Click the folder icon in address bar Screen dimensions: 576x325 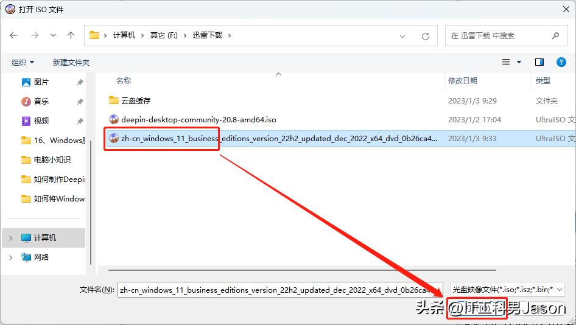94,35
